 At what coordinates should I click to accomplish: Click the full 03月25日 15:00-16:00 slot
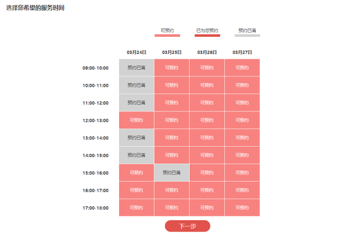171,172
